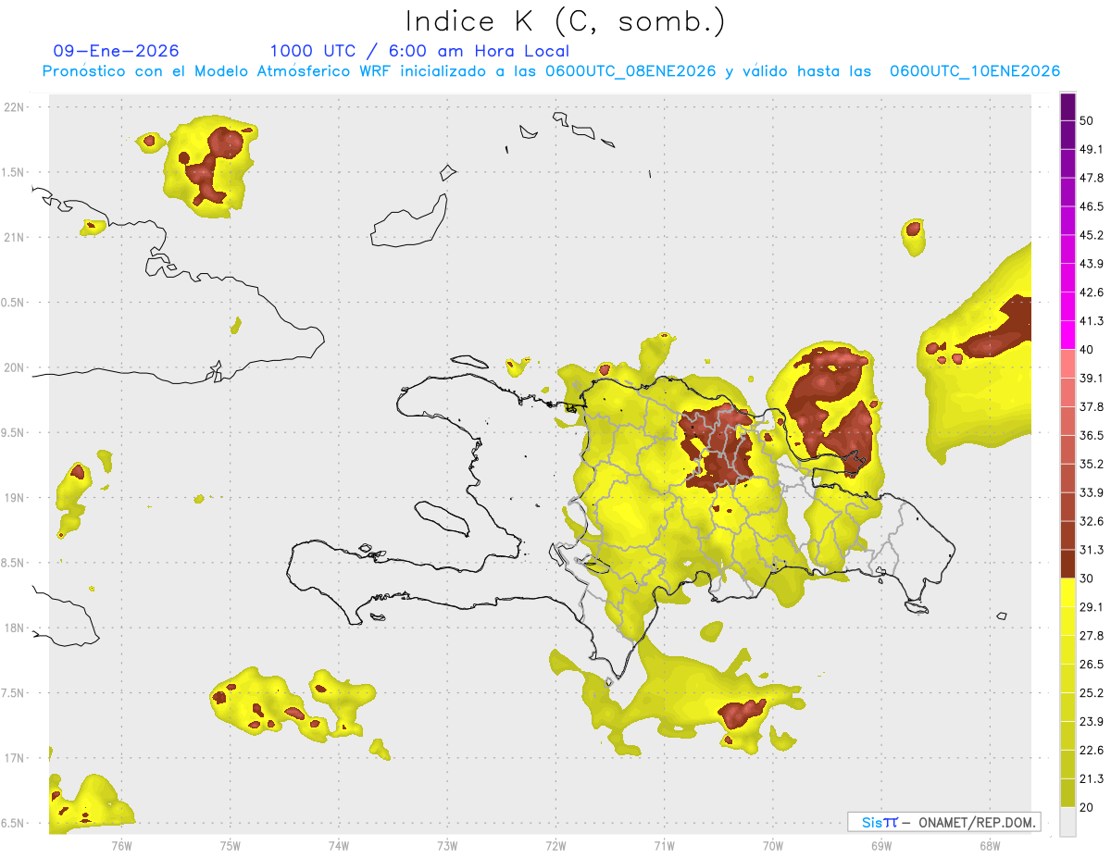Pick the gray swatch below the 20 label
Screen dimensions: 1111x858
pyautogui.click(x=1068, y=822)
